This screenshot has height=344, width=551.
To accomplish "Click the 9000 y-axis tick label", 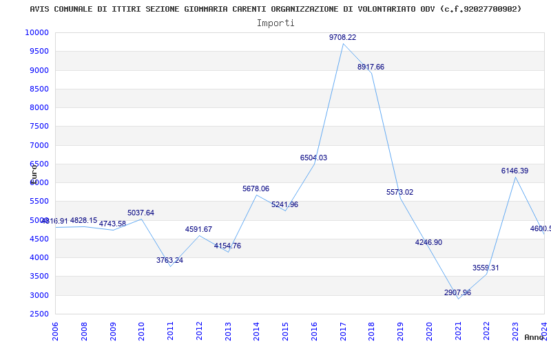I will point(39,70).
